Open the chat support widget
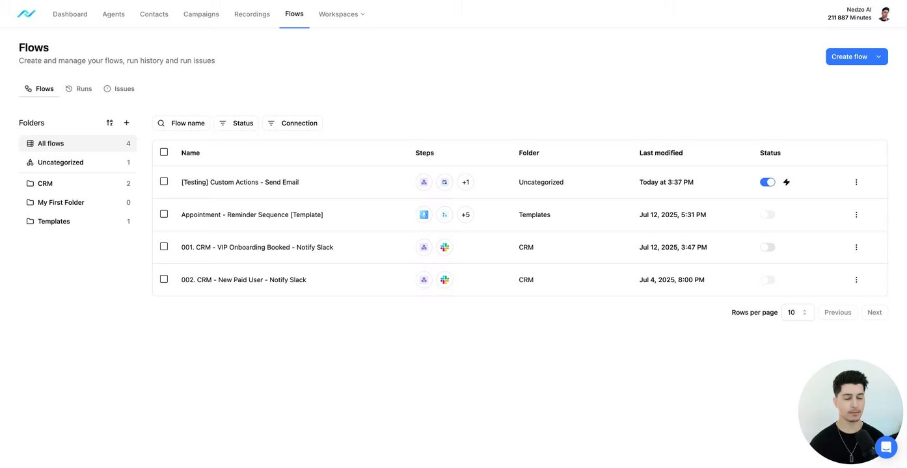This screenshot has height=468, width=907. click(885, 447)
